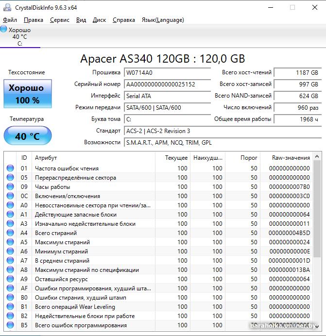Image resolution: width=326 pixels, height=336 pixels.
Task: Click the host reads value 1187 GB
Action: (x=298, y=73)
